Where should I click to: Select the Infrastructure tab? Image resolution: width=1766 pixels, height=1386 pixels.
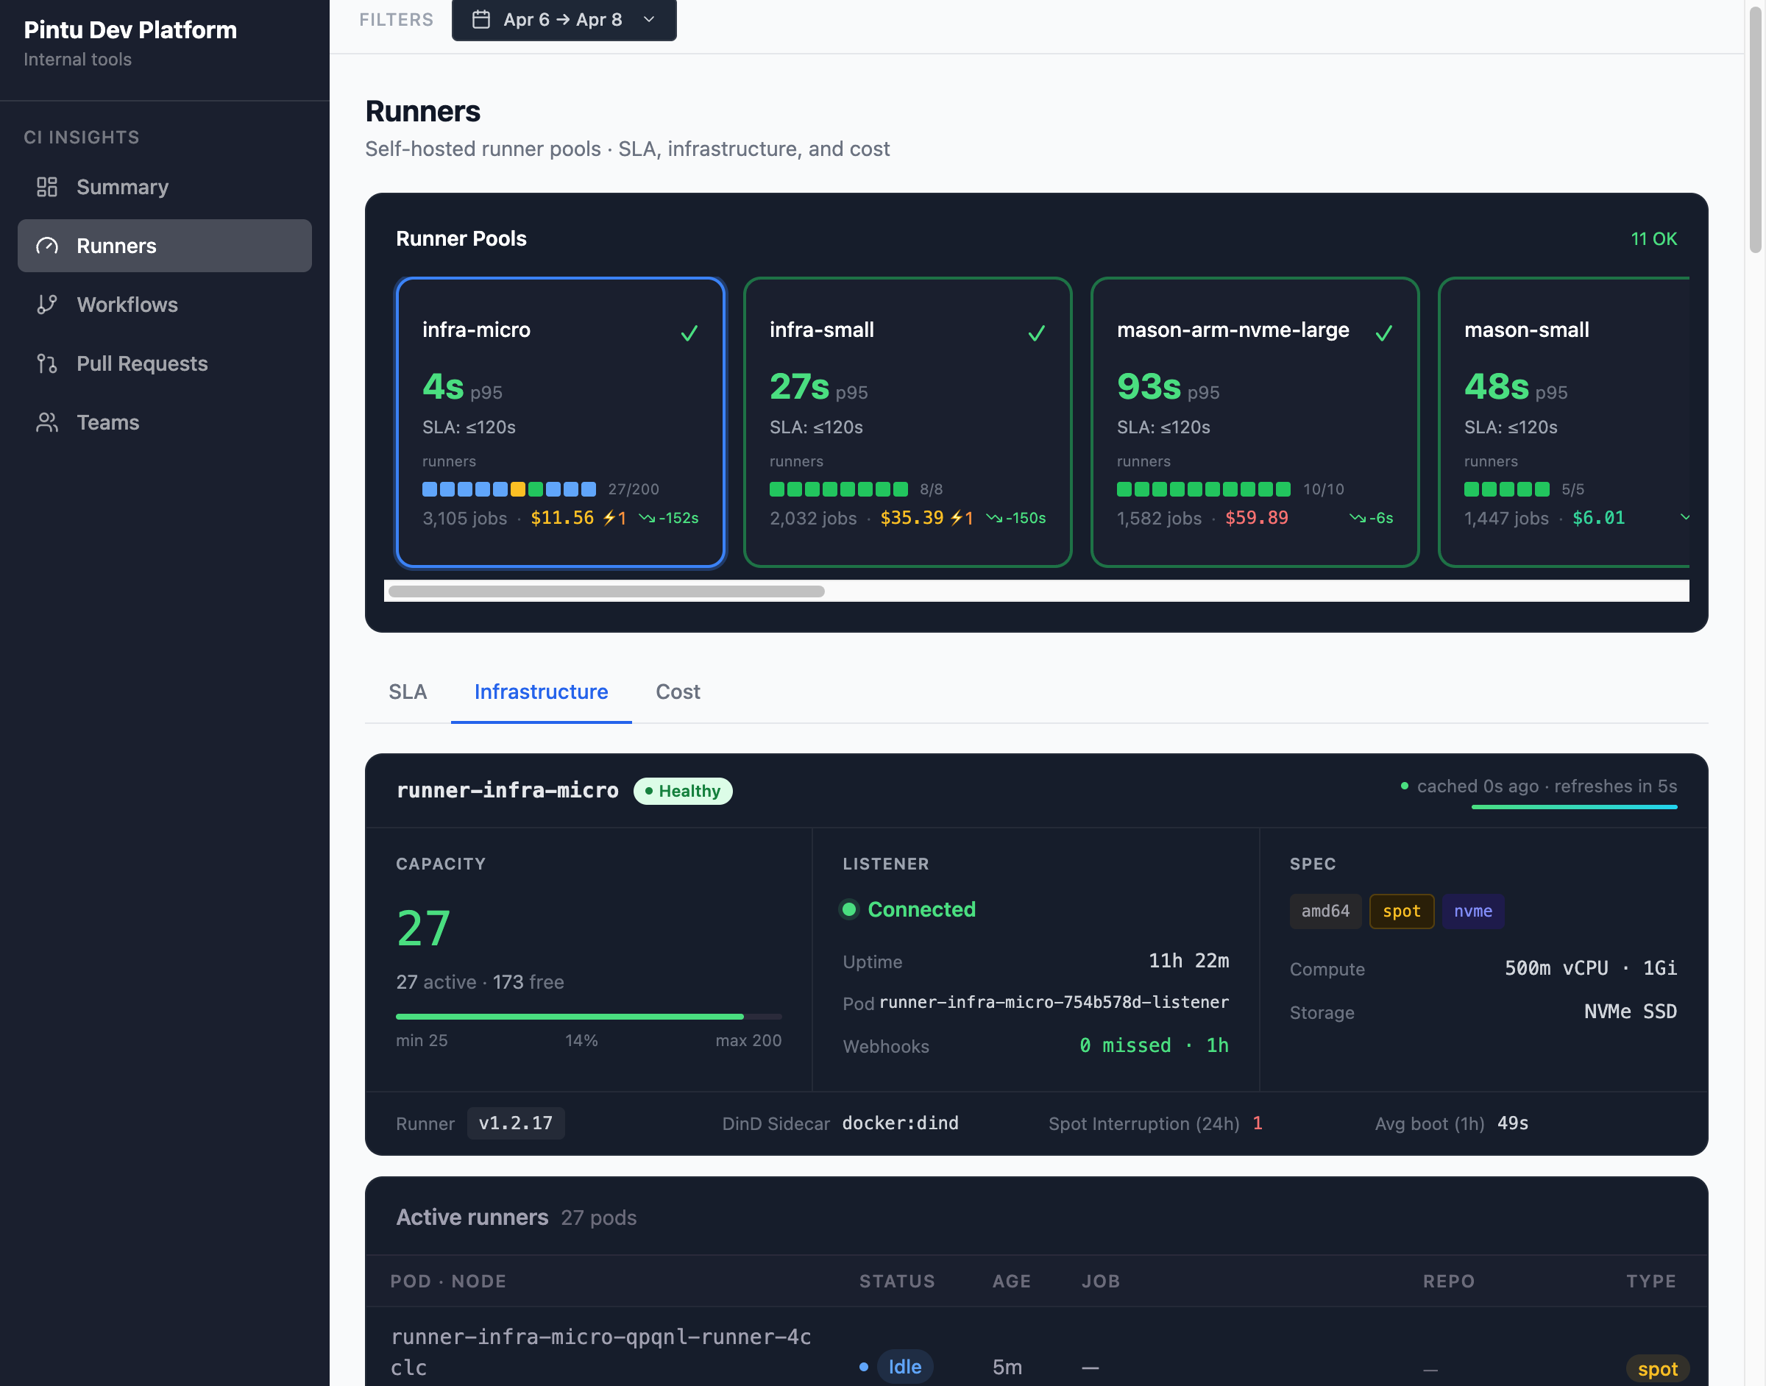tap(541, 692)
